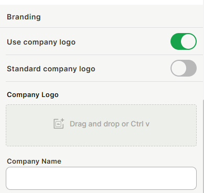Viewport: 204px width, 193px height.
Task: Turn off the Use company logo switch
Action: click(184, 41)
